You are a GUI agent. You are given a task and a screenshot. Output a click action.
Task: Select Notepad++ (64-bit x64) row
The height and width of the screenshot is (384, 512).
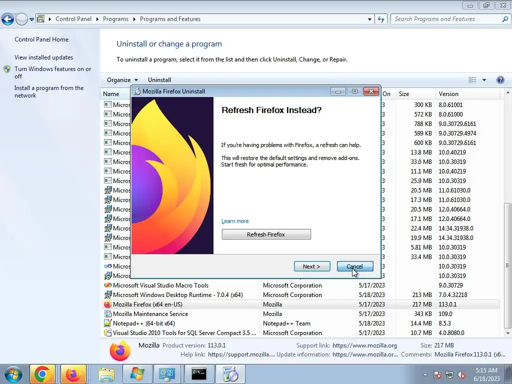300,323
